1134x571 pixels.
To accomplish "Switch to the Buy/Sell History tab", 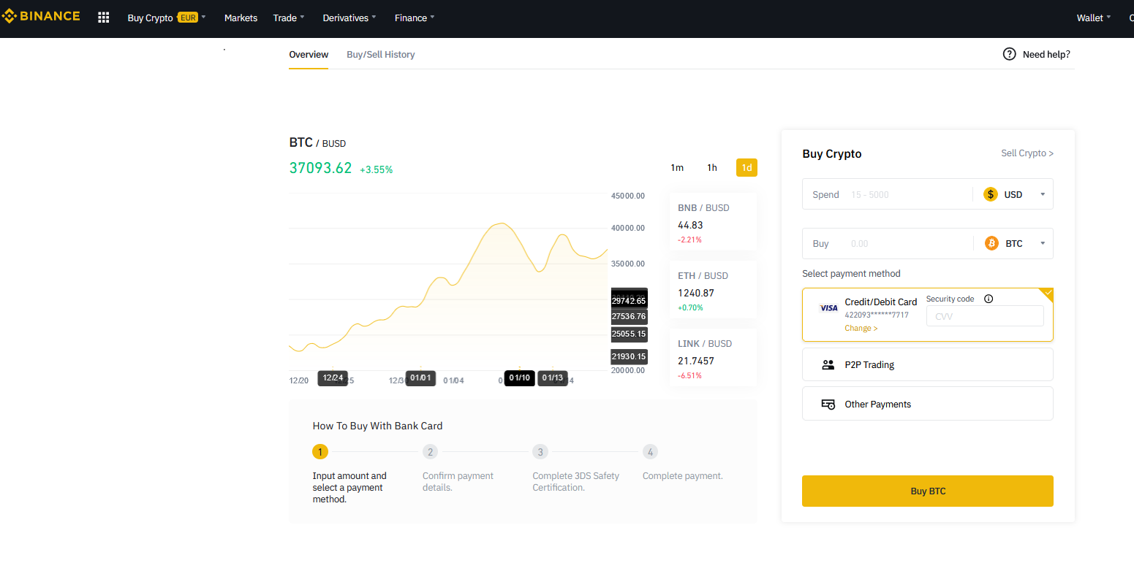I will pyautogui.click(x=380, y=54).
